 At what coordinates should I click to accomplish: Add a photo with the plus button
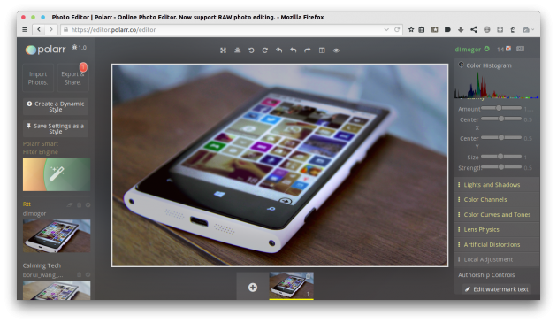click(x=253, y=288)
